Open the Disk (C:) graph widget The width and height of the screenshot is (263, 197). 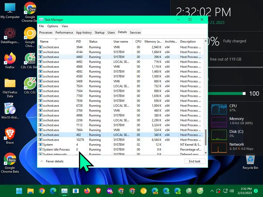219,135
